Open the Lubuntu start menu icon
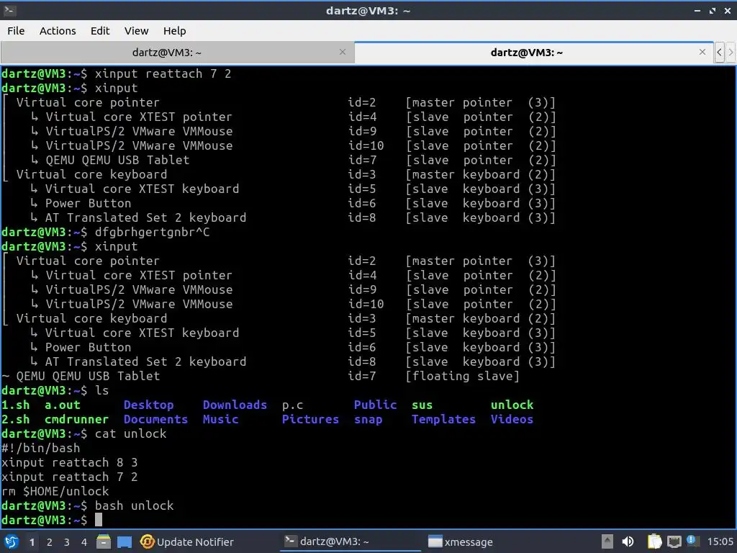This screenshot has width=737, height=553. click(x=11, y=541)
